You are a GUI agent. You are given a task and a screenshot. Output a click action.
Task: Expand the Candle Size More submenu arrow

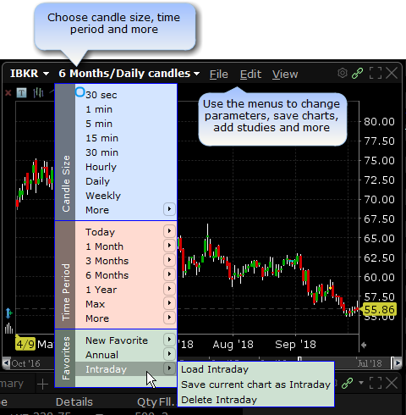click(169, 209)
